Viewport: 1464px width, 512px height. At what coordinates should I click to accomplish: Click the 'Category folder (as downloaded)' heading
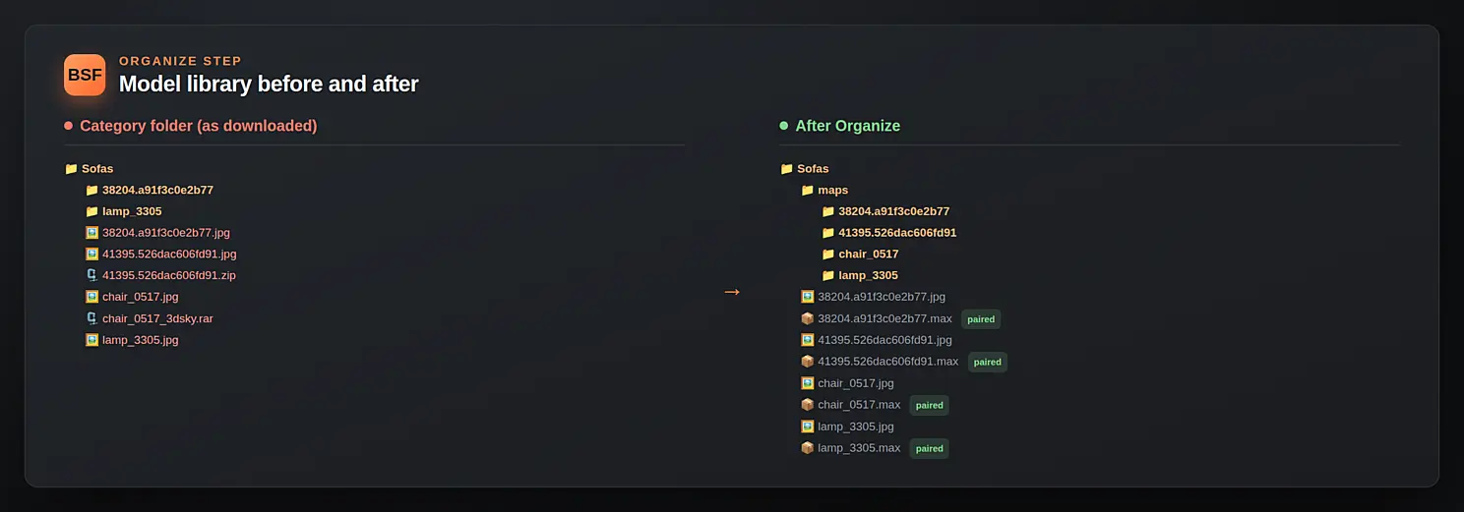[198, 126]
